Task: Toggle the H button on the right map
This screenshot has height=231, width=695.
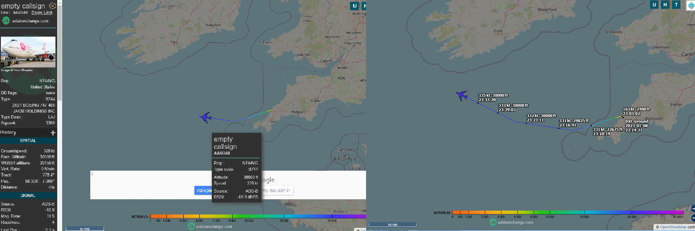Action: click(x=666, y=5)
